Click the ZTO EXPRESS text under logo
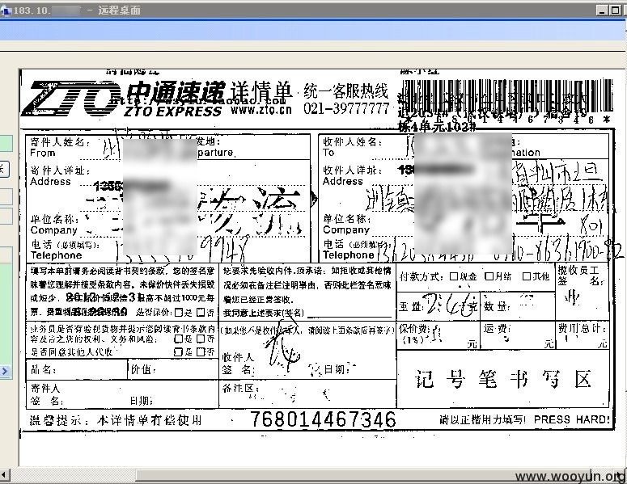 [172, 111]
